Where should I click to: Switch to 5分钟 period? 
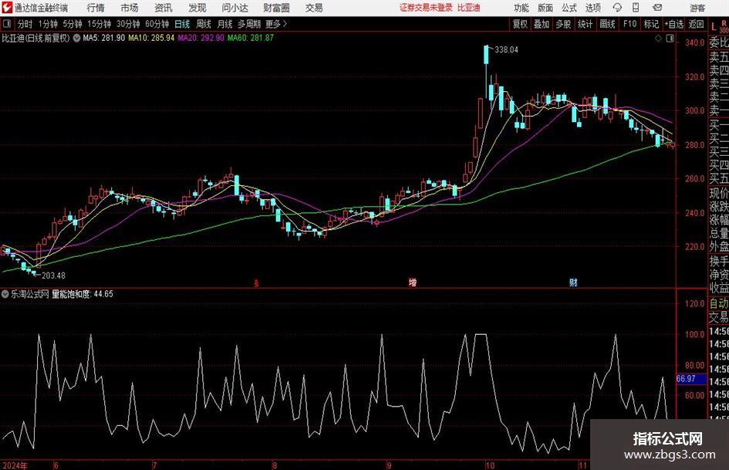pos(73,24)
